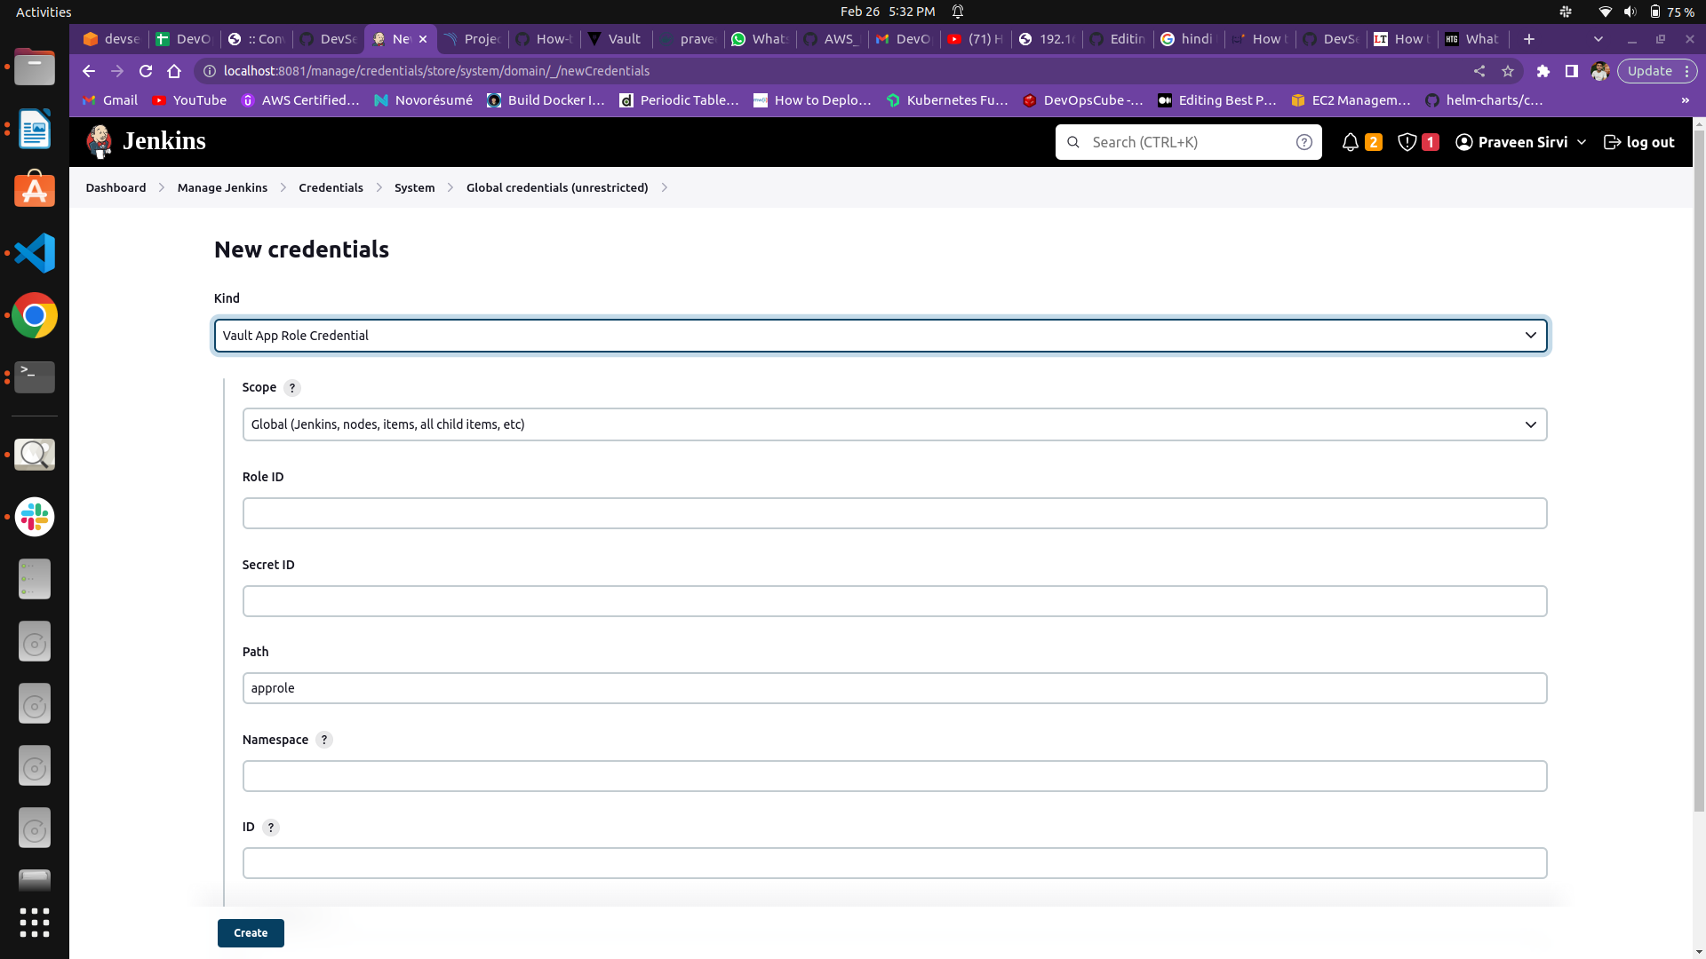Bookmark this page with the star icon
The image size is (1706, 959).
tap(1508, 71)
